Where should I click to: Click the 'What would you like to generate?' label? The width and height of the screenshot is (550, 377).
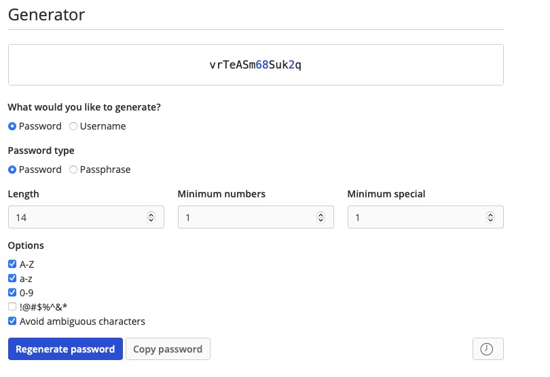pos(84,107)
